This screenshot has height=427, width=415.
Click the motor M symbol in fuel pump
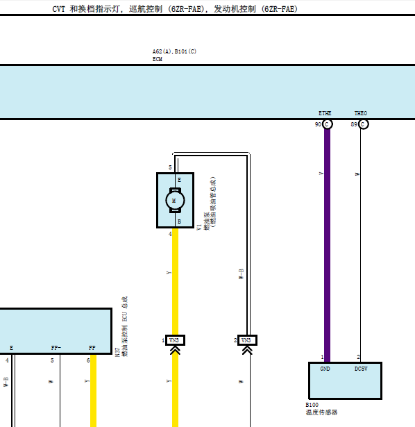(175, 201)
